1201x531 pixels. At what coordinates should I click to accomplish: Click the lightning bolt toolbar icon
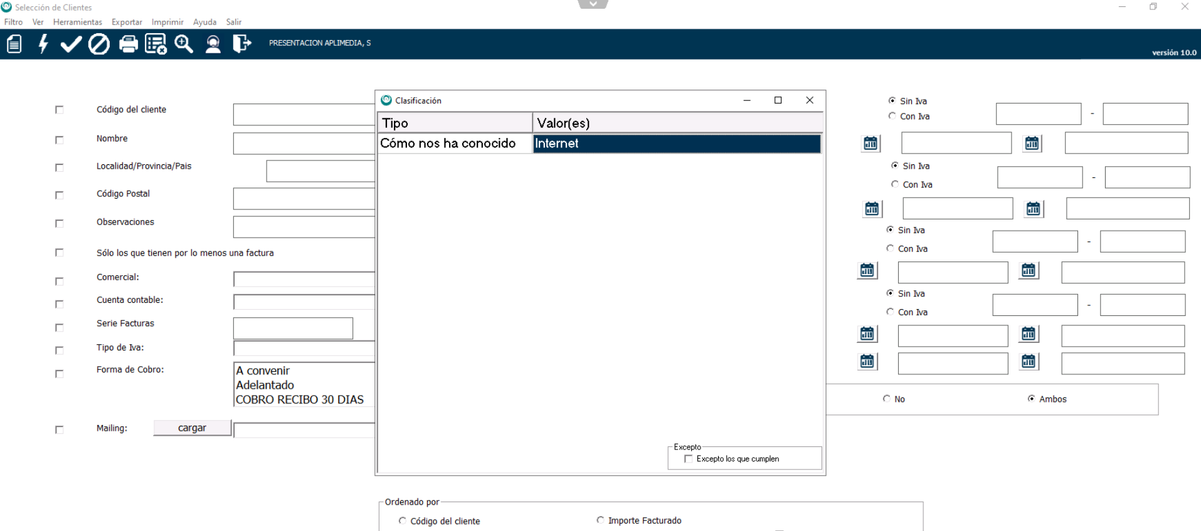click(43, 44)
